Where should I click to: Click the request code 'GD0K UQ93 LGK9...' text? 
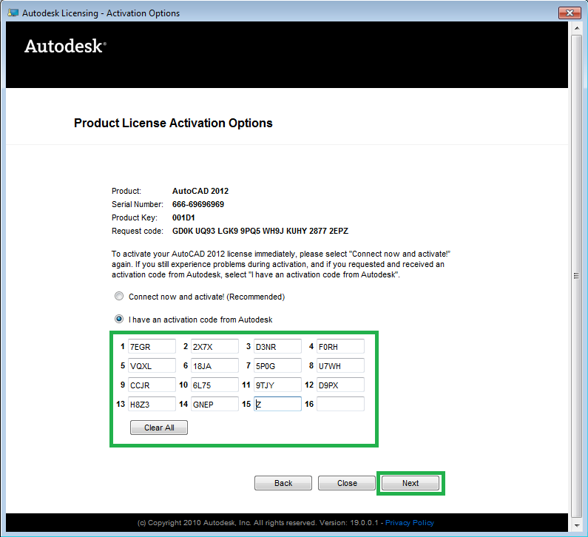(x=260, y=231)
